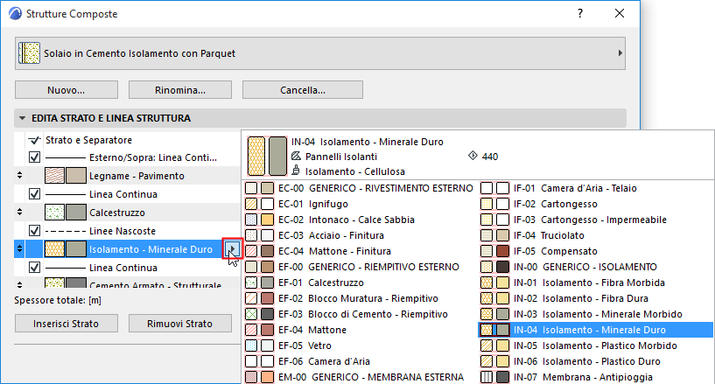Click the large IN-04 material preview thumbnail
The height and width of the screenshot is (384, 715).
(x=267, y=157)
